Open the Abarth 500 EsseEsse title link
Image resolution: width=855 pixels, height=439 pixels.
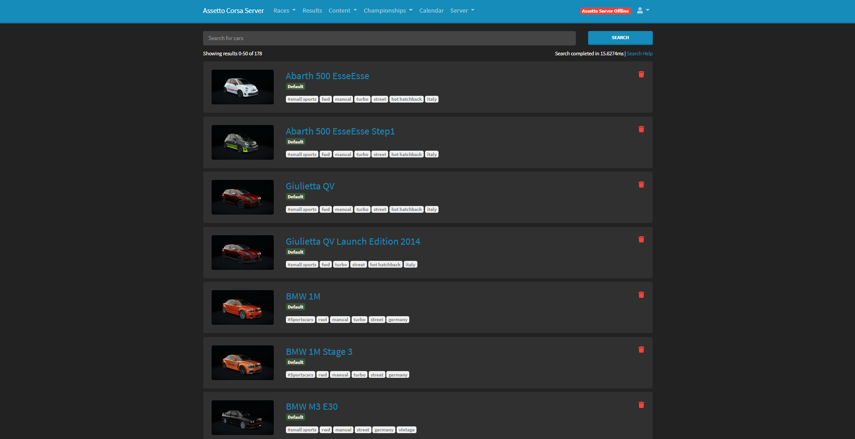coord(327,76)
